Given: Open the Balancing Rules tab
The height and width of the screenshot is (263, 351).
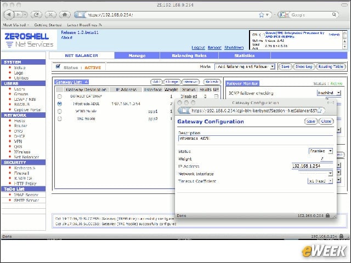Looking at the screenshot, I should click(x=189, y=55).
